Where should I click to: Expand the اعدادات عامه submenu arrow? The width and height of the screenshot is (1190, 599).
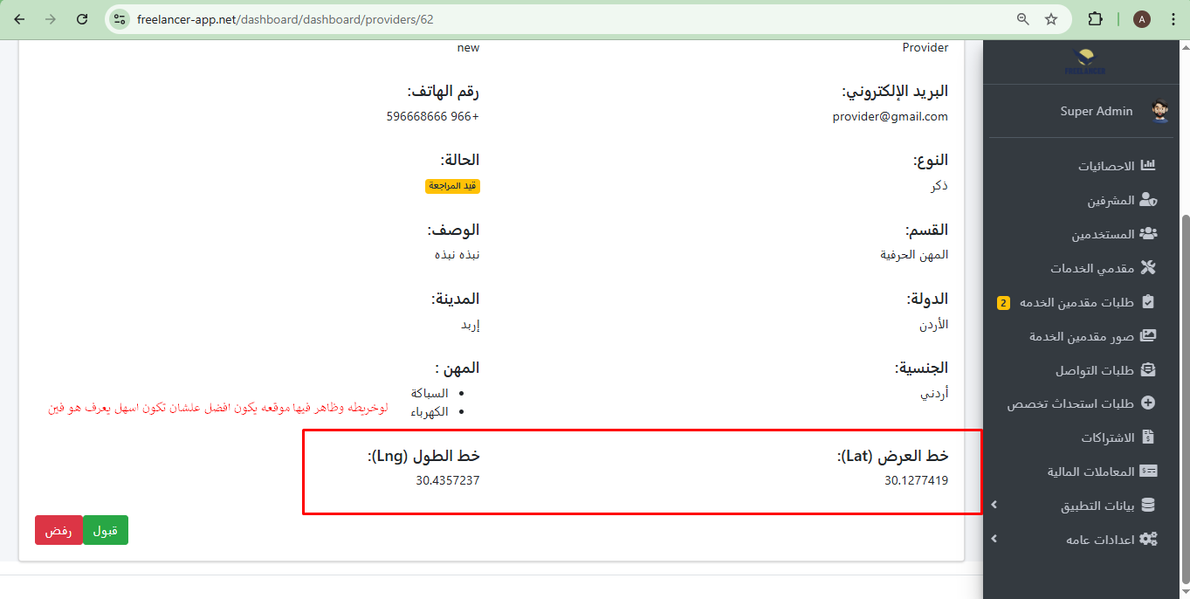coord(994,540)
